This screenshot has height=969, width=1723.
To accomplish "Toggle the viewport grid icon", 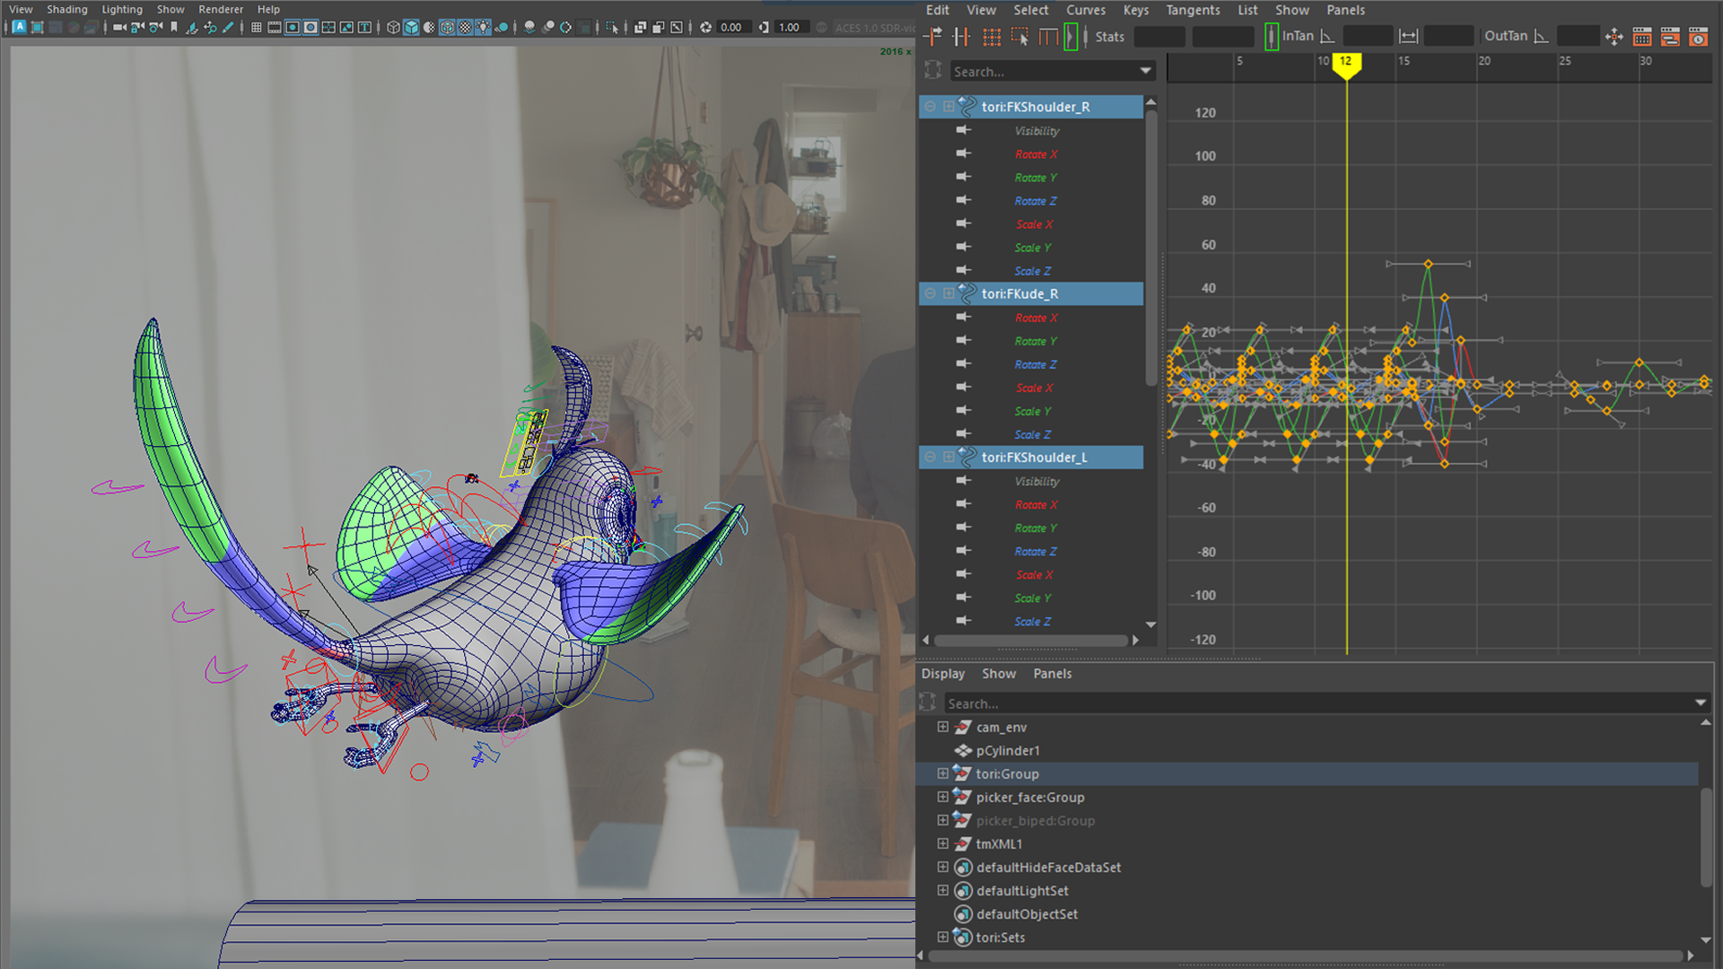I will pos(257,28).
